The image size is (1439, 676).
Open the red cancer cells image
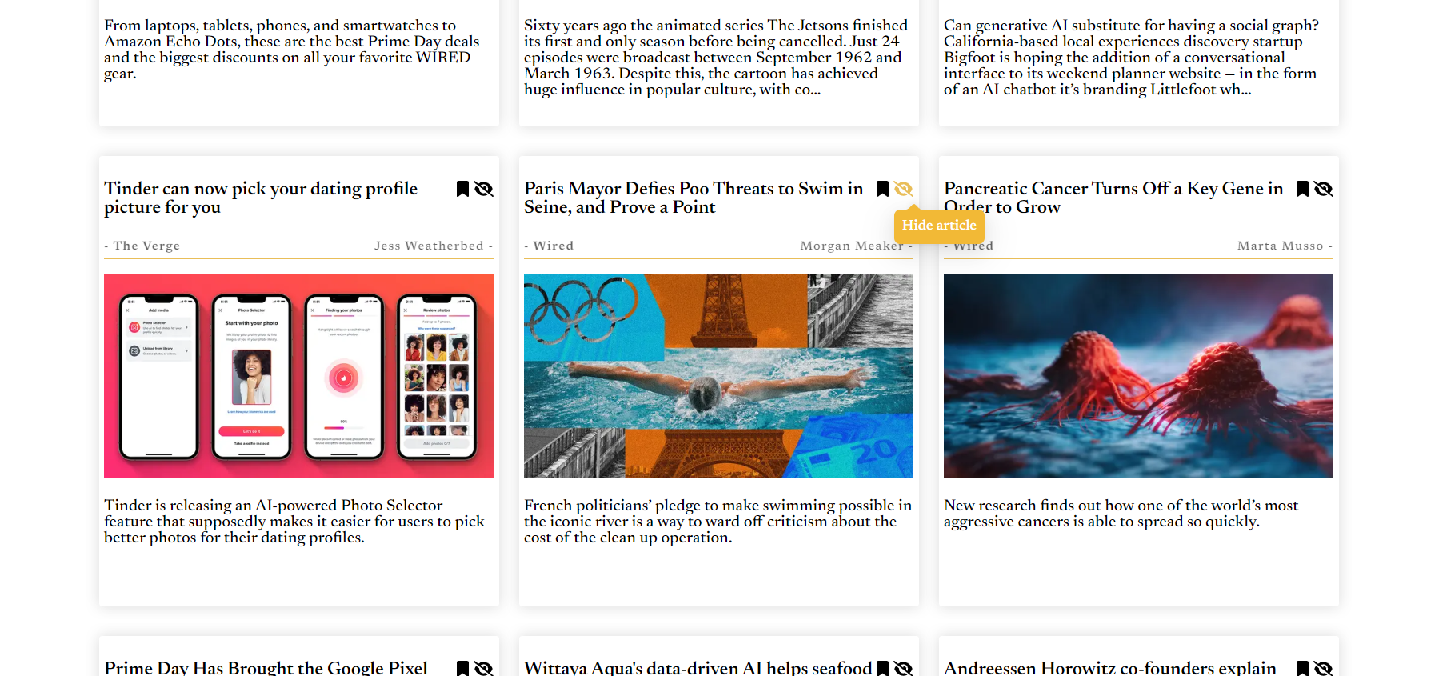(x=1138, y=376)
